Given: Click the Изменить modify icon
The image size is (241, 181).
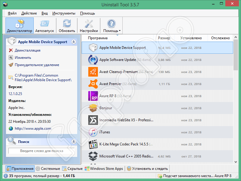Looking at the screenshot, I should pyautogui.click(x=11, y=58).
